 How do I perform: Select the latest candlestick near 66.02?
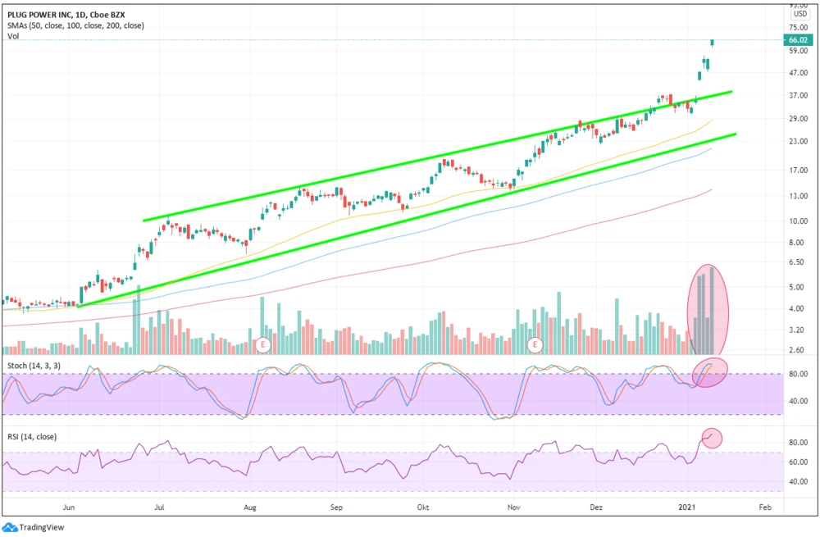[x=713, y=42]
